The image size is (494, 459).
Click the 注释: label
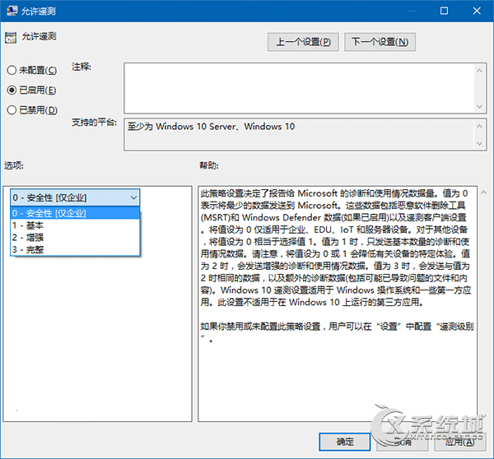click(82, 67)
